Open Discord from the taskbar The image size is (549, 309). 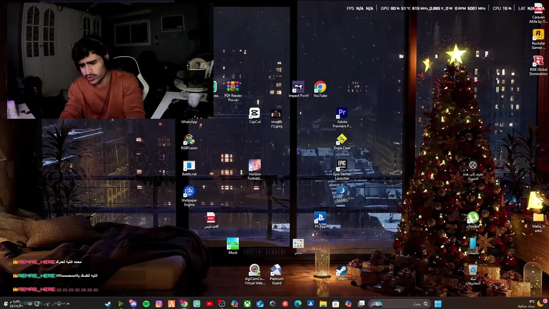133,304
